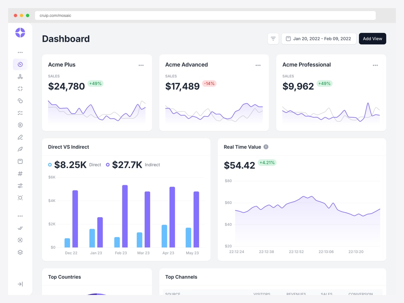
Task: Click the dashed-frame circle icon in sidebar
Action: [x=20, y=198]
